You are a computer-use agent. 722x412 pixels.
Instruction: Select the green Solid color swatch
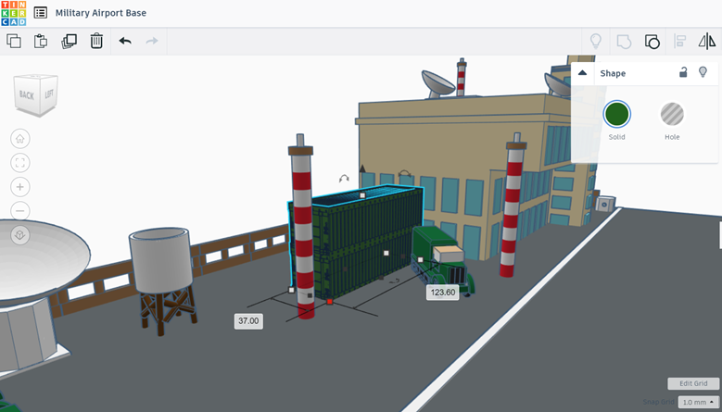click(616, 114)
